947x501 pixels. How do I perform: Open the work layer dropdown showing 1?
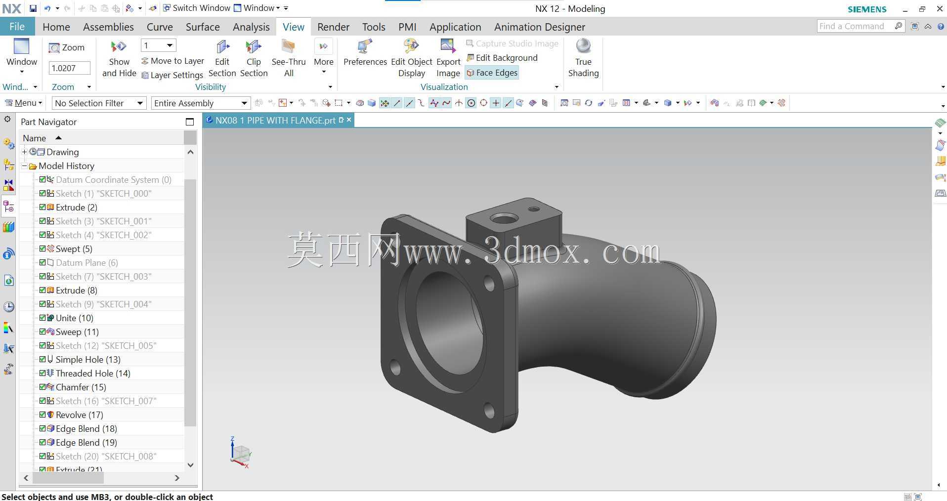(158, 45)
